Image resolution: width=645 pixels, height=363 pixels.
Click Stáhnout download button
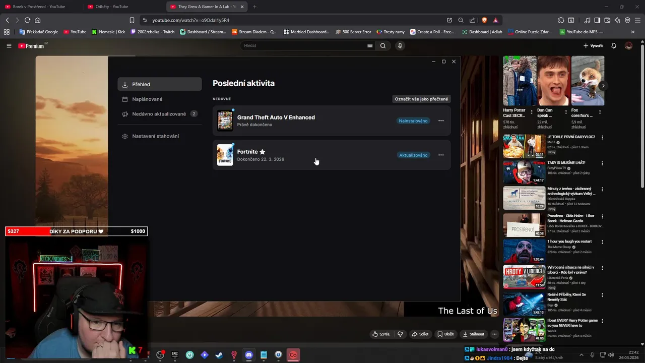point(474,334)
